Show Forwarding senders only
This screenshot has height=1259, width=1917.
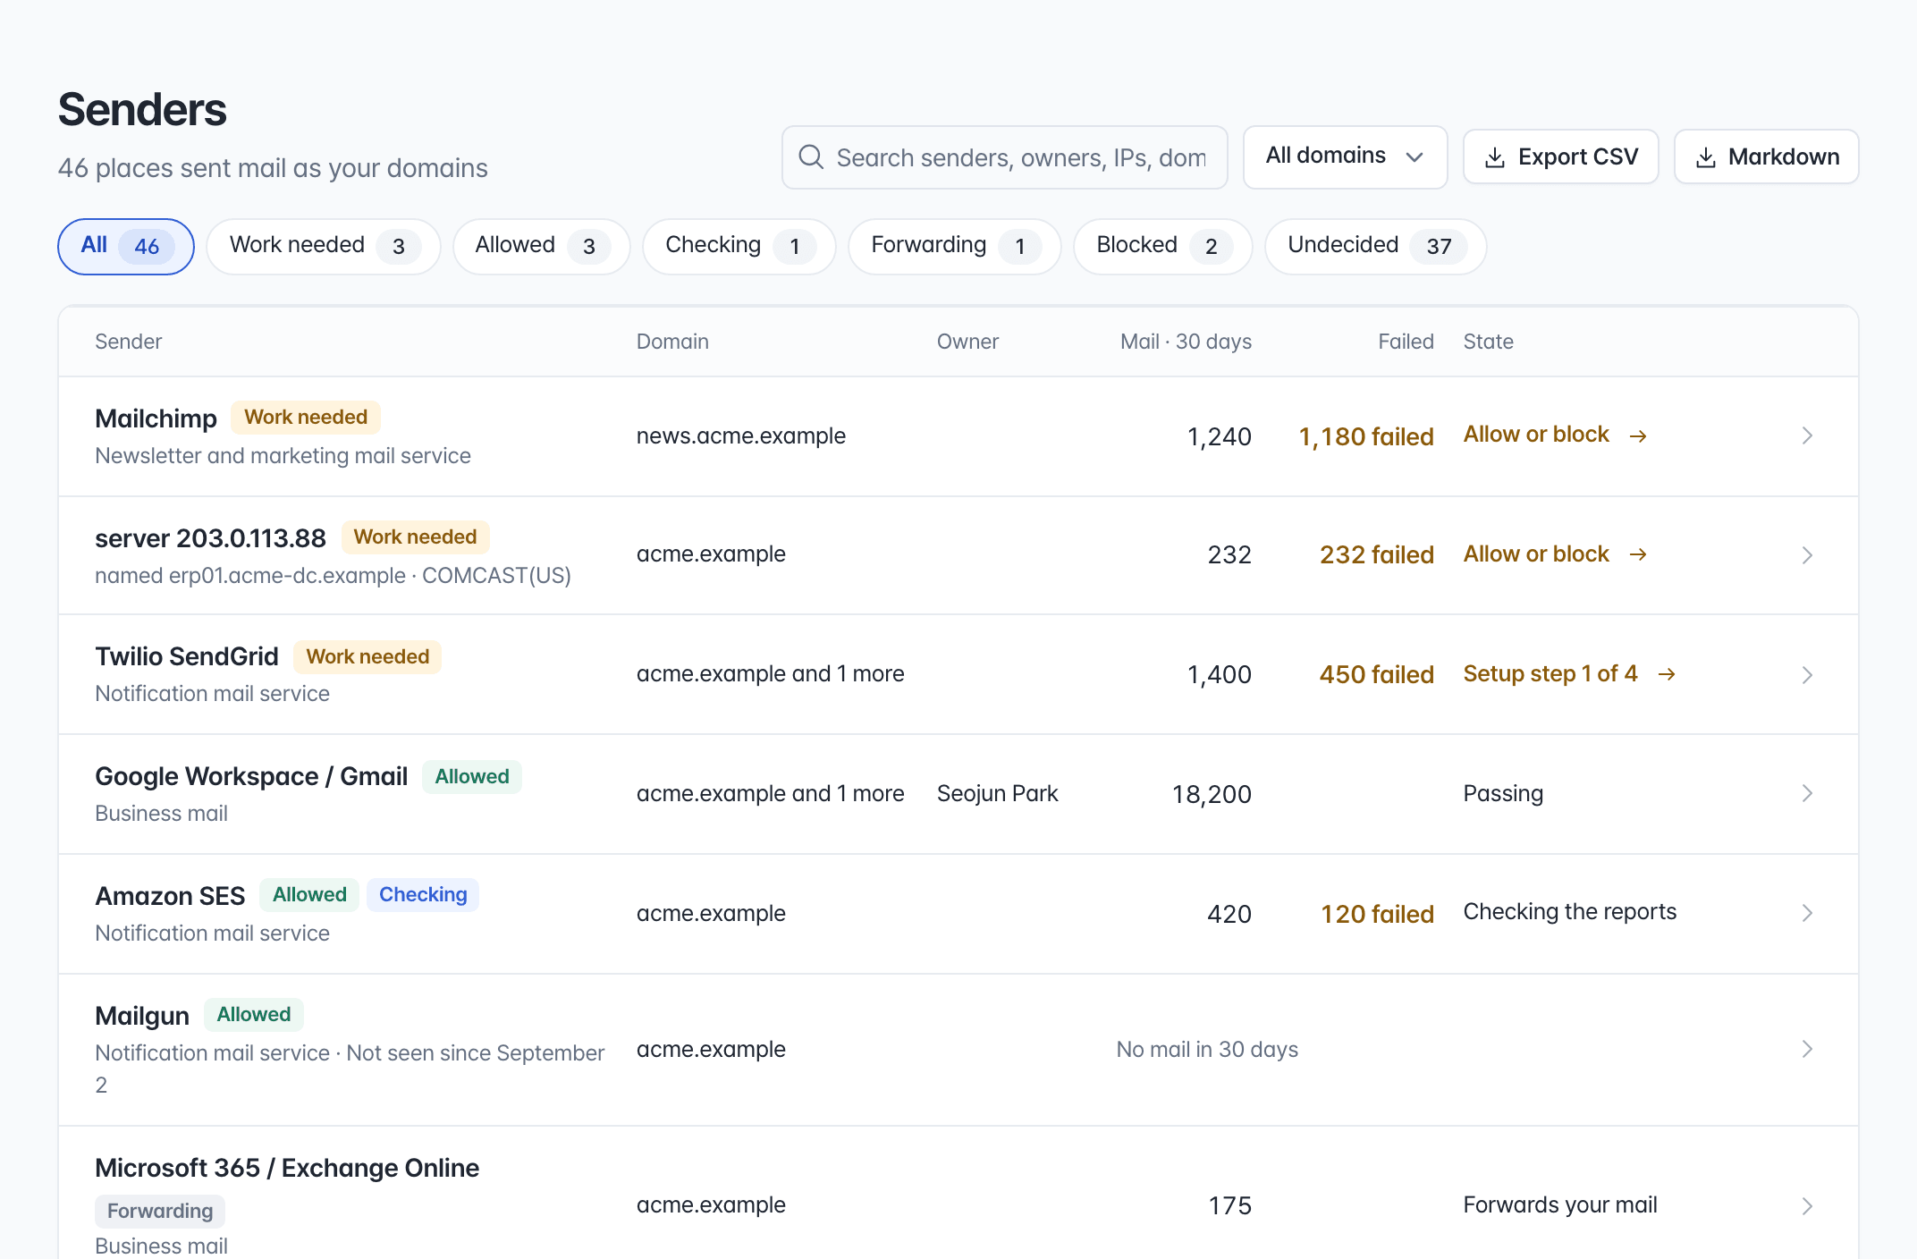(x=954, y=246)
